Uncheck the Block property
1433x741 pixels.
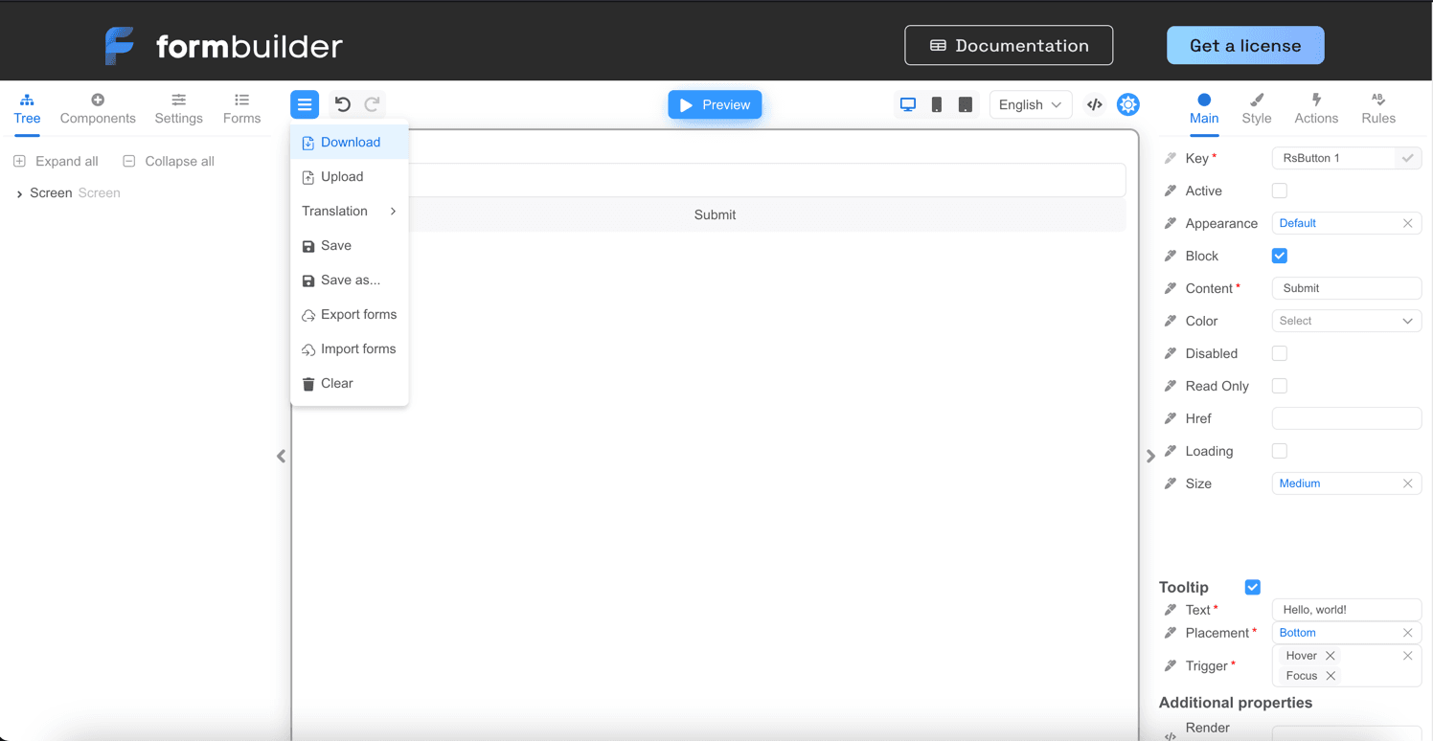(1279, 256)
